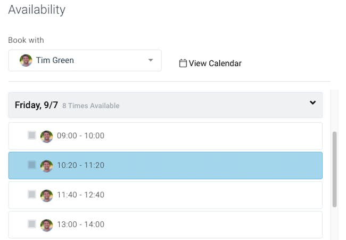Check the 09:00 - 10:00 time slot box

32,135
